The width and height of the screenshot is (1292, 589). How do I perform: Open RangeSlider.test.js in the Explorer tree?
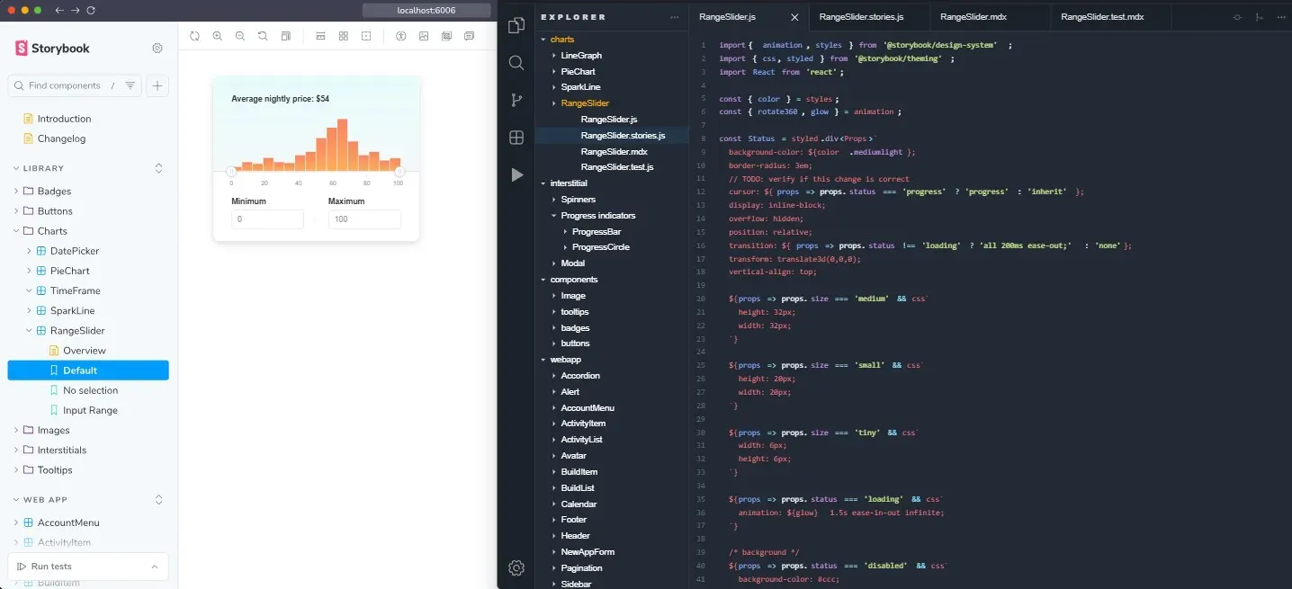pos(617,167)
